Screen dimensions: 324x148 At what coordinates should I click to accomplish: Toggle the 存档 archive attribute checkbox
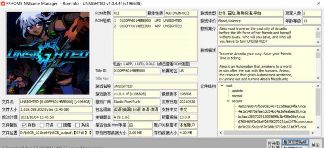coord(24,125)
